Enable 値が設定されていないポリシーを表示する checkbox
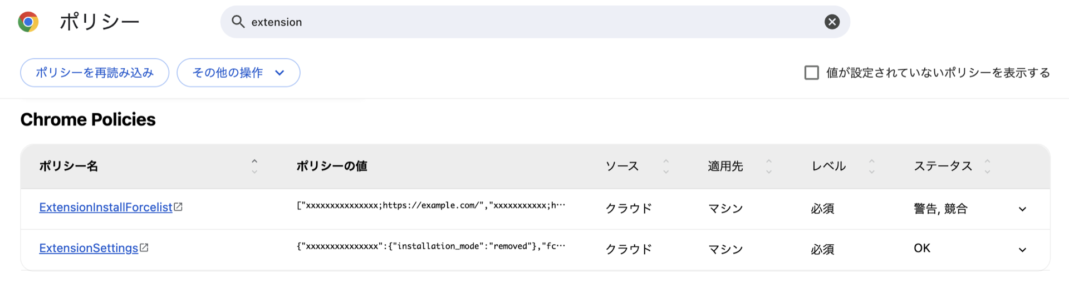The height and width of the screenshot is (283, 1069). coord(811,73)
